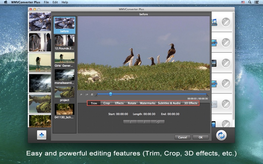Switch to the Effects tab

point(119,103)
